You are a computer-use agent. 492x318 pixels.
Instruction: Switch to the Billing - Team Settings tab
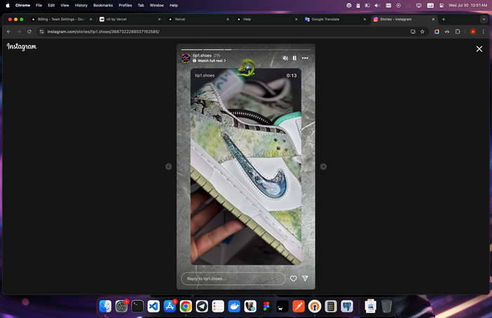62,19
